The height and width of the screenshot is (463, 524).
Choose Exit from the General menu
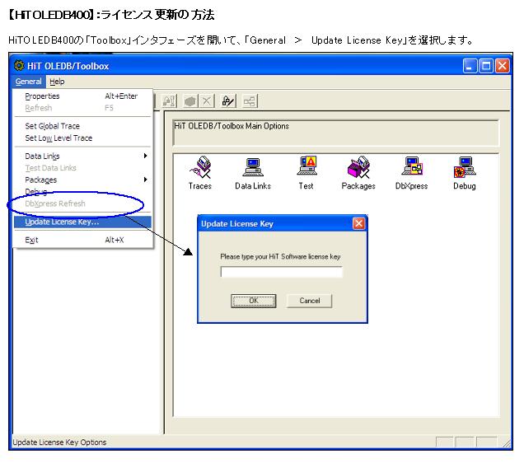coord(82,240)
